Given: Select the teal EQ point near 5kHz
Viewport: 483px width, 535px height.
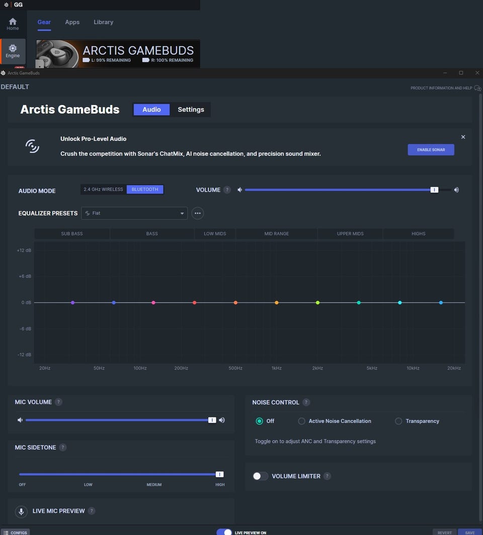Looking at the screenshot, I should click(359, 303).
